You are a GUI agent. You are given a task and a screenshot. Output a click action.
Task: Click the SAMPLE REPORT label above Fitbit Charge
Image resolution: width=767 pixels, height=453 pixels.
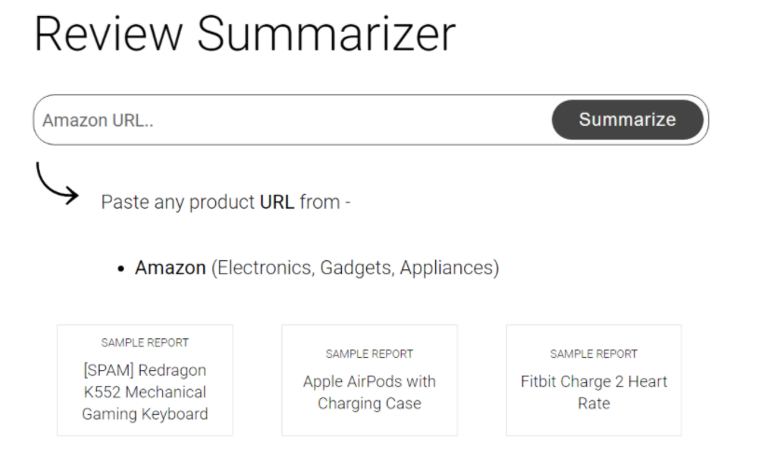[594, 354]
